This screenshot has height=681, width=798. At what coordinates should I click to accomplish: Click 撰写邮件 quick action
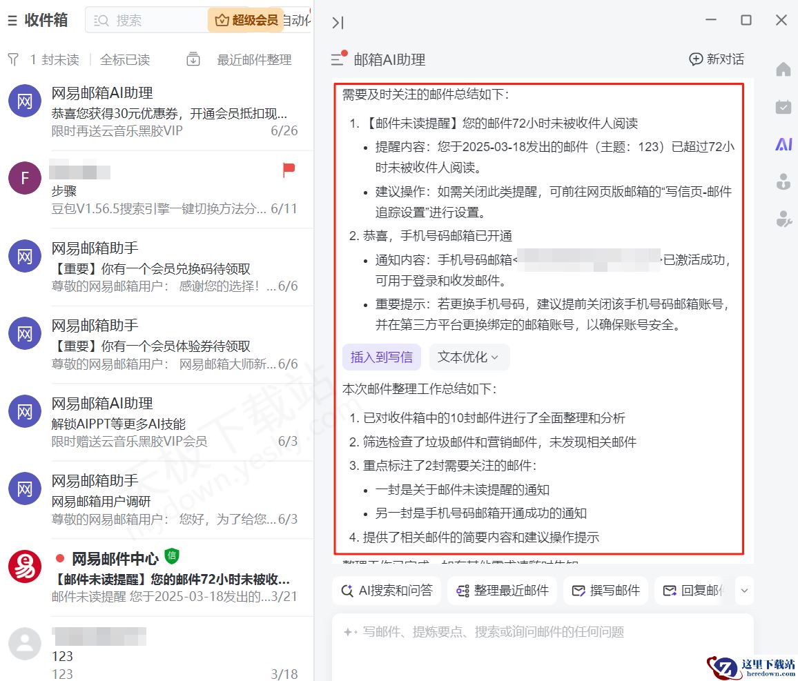pos(605,591)
